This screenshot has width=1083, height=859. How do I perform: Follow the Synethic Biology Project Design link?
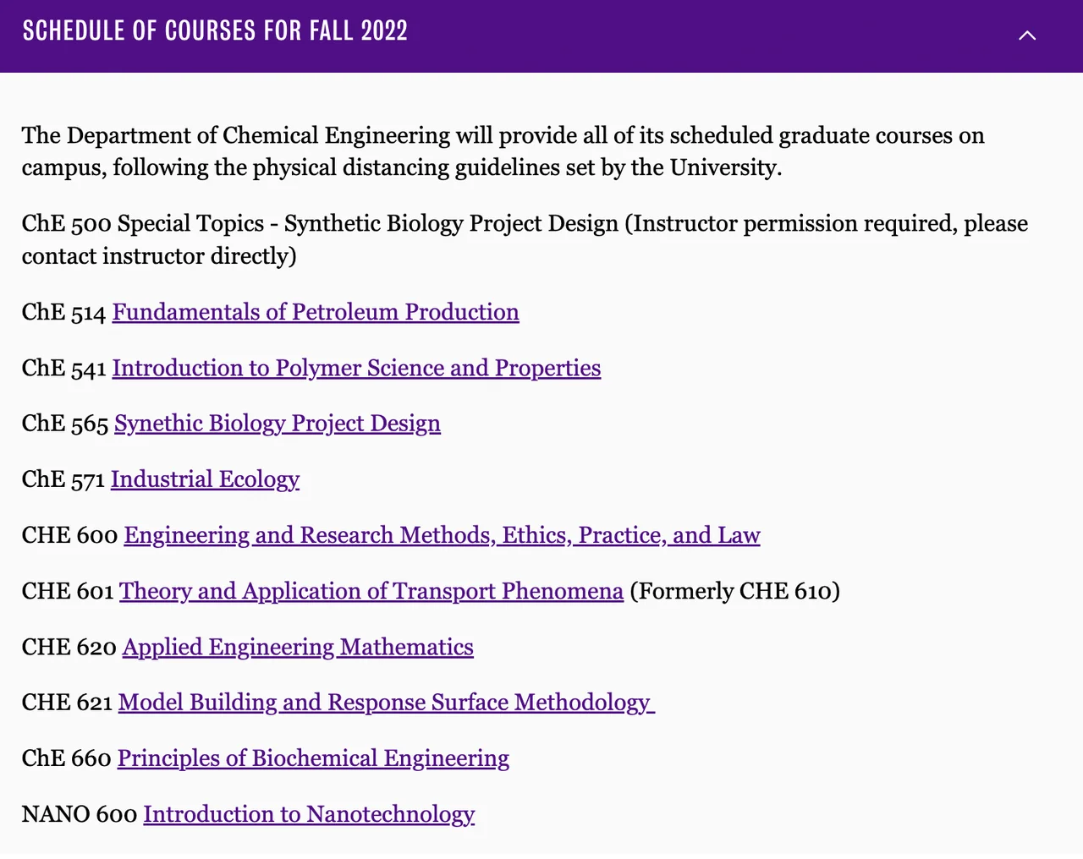[x=278, y=423]
